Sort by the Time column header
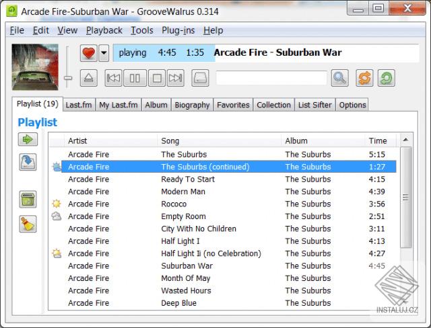The height and width of the screenshot is (328, 431). (x=380, y=140)
